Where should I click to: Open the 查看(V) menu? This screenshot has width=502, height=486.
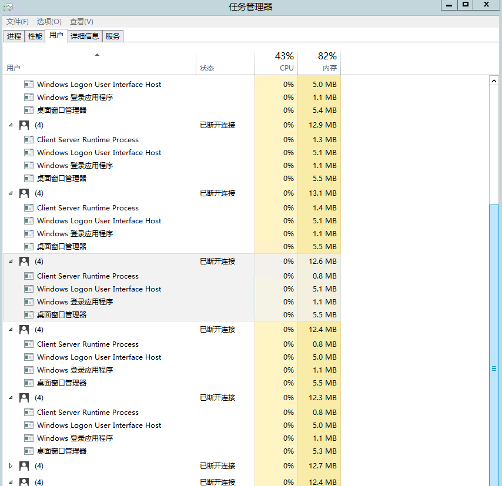82,22
